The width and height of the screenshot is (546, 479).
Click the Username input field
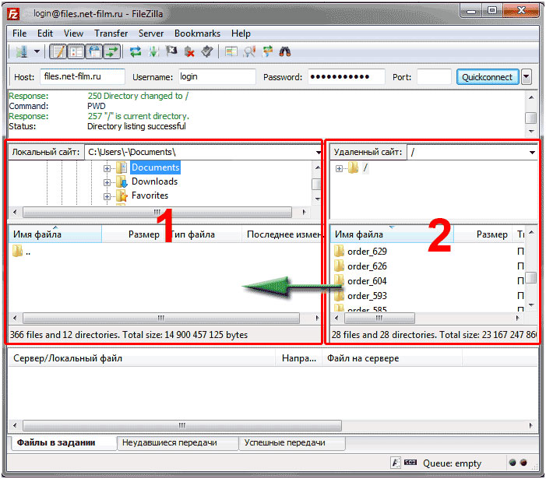tap(217, 76)
